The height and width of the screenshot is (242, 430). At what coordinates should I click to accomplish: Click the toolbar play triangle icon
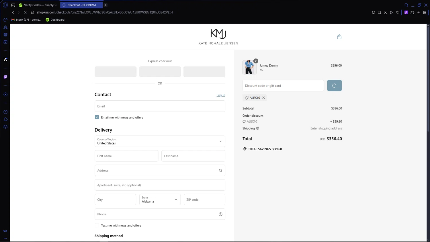coord(392,13)
